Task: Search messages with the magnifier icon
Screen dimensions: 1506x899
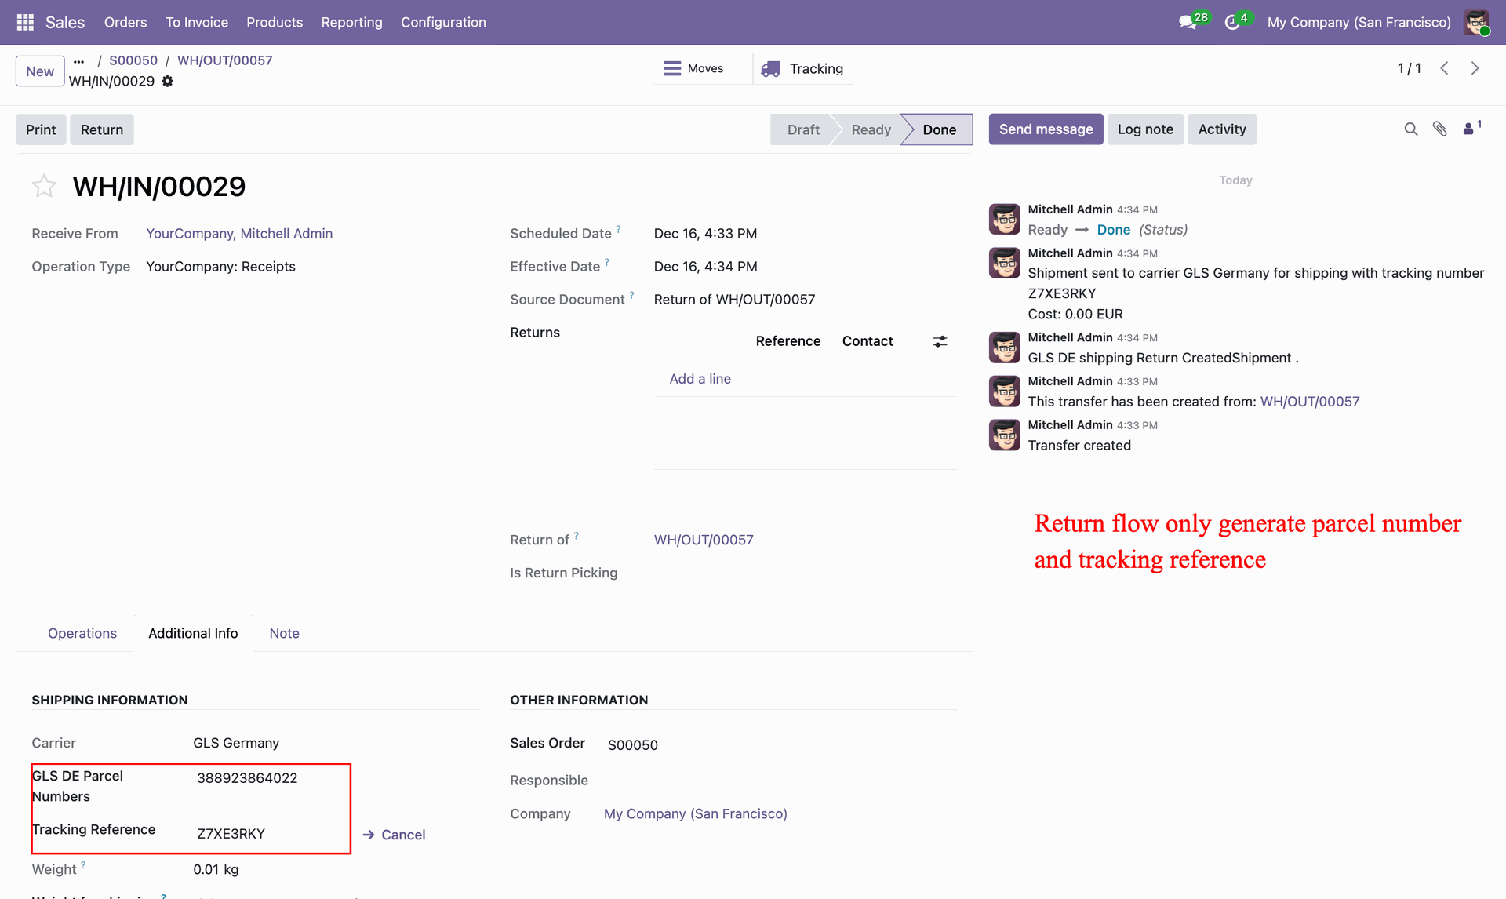Action: pos(1410,129)
